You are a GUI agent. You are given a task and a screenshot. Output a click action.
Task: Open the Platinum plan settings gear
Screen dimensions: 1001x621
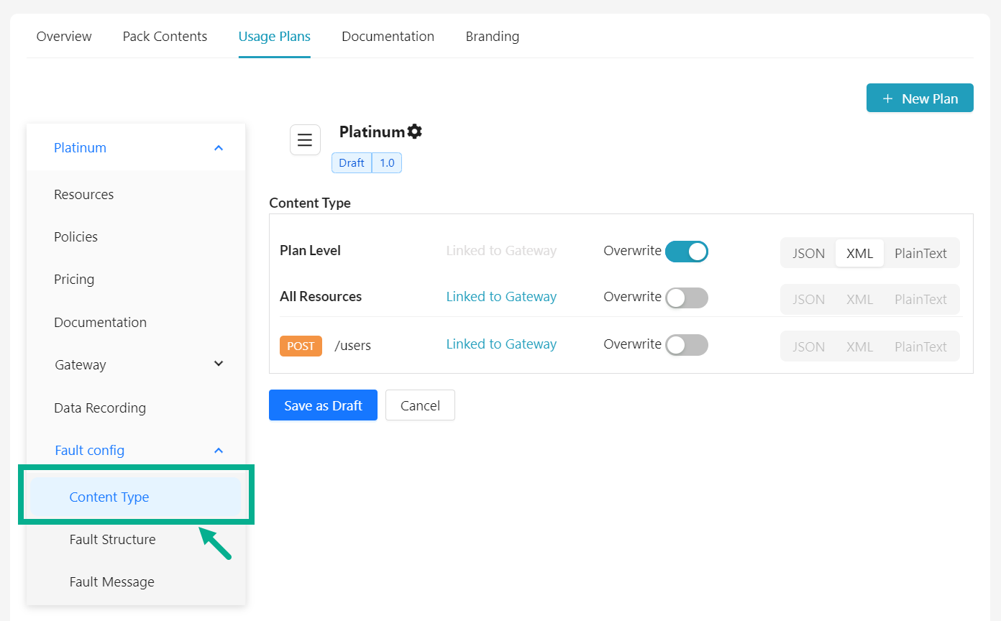[x=415, y=131]
